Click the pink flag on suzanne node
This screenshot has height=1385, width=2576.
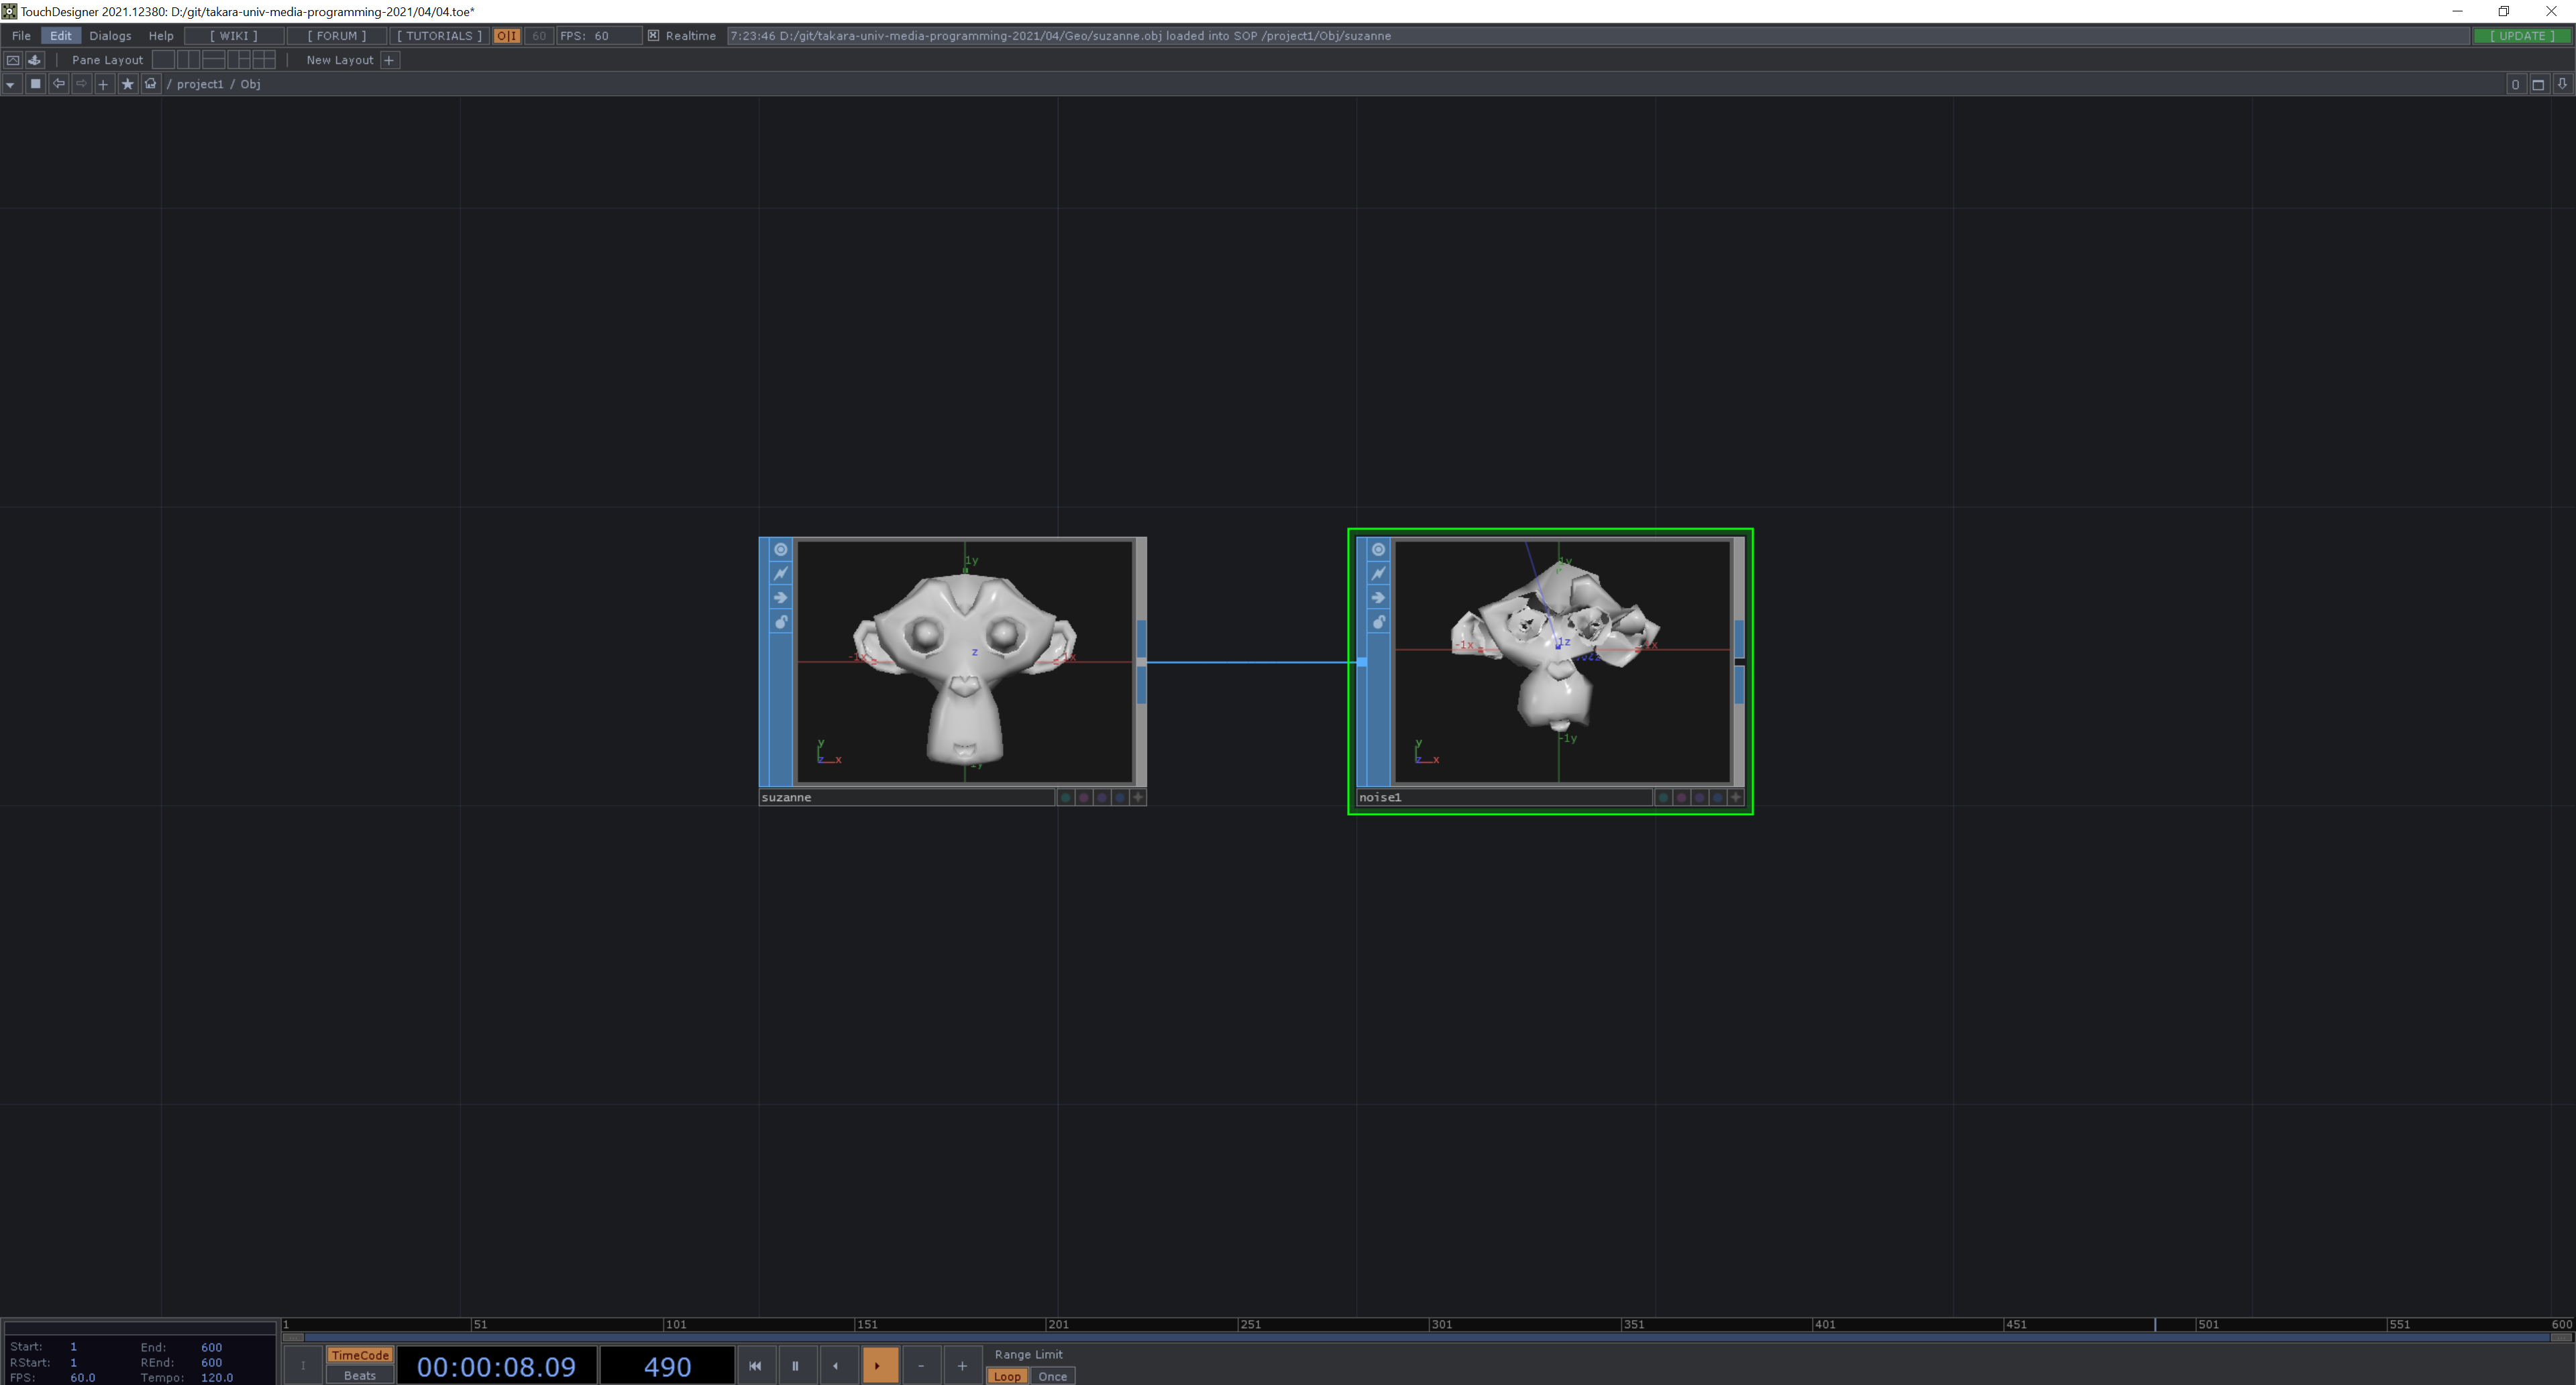coord(1083,798)
